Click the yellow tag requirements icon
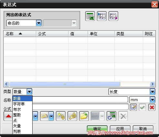Screen dimensions: 159x137 (x=44, y=116)
